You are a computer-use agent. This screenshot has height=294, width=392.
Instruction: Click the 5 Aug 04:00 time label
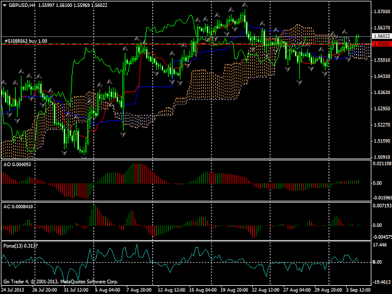pyautogui.click(x=108, y=290)
